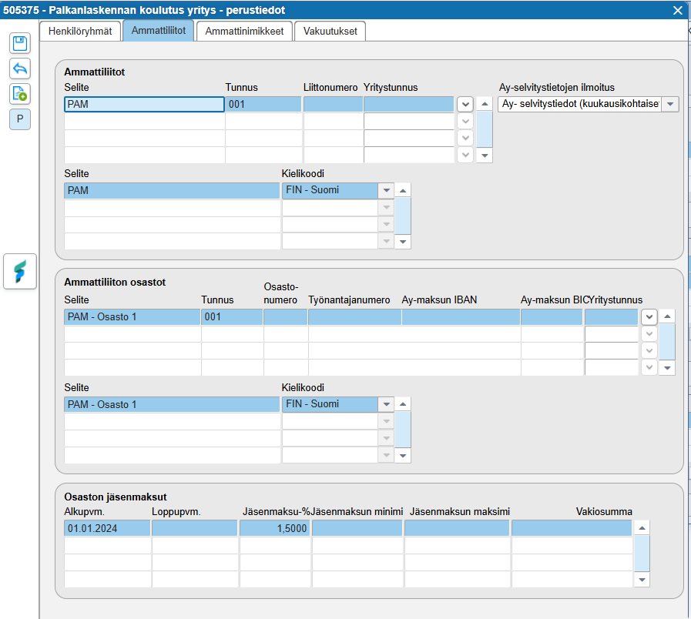Click Yritystunnus field of PAM row

408,105
